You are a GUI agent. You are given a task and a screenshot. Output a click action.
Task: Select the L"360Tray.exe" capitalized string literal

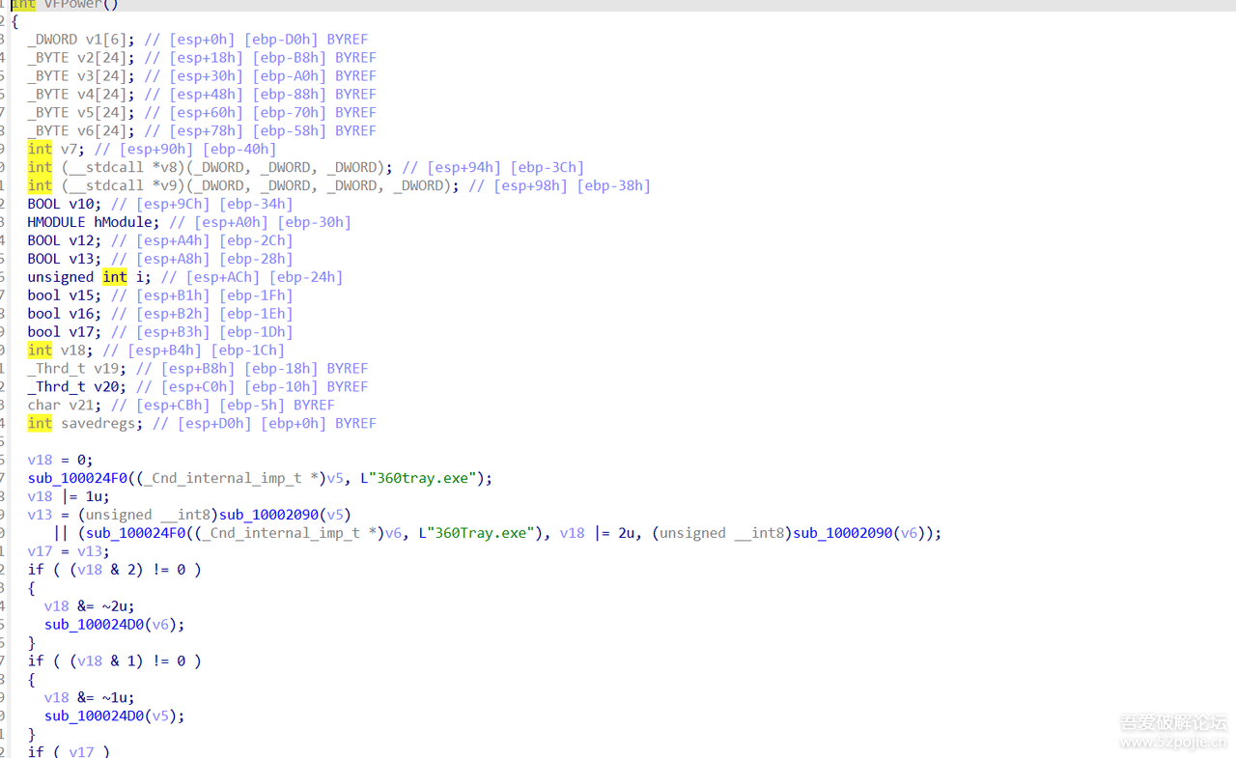tap(477, 533)
